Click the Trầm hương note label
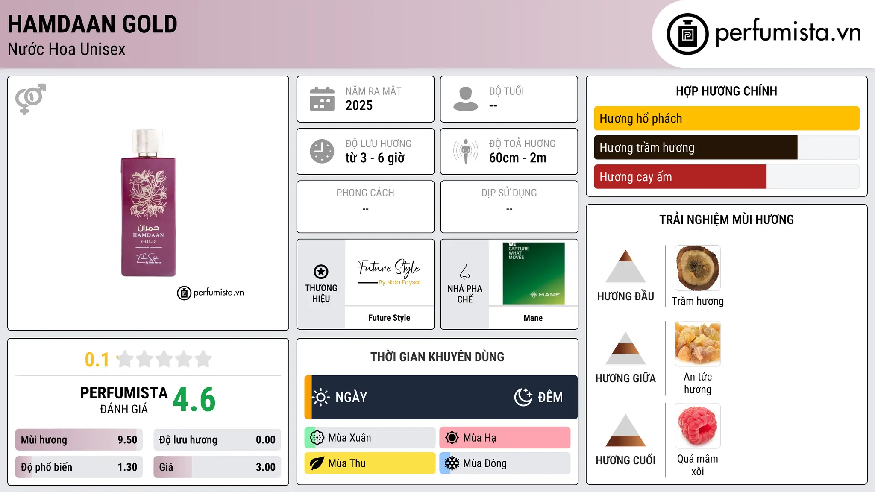The image size is (875, 492). [698, 301]
